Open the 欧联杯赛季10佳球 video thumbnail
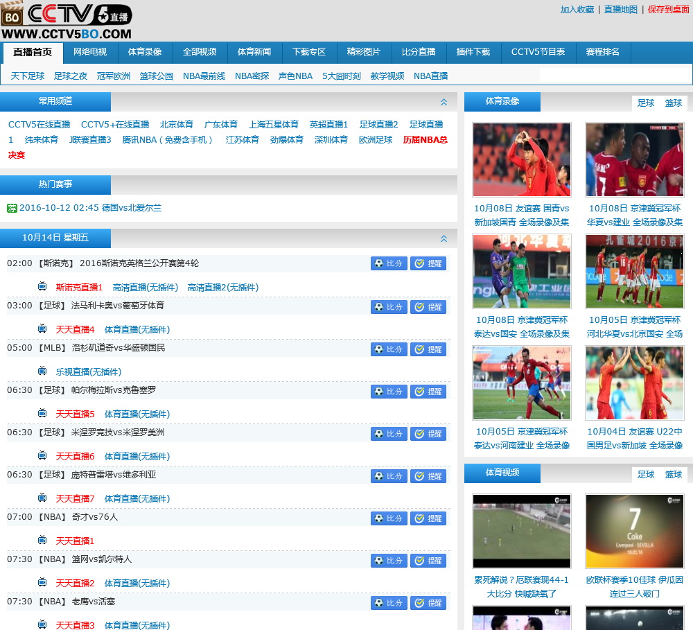 tap(635, 531)
